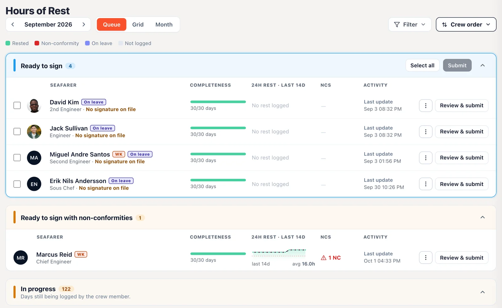The width and height of the screenshot is (502, 308).
Task: Open the Filter dropdown
Action: click(x=410, y=24)
